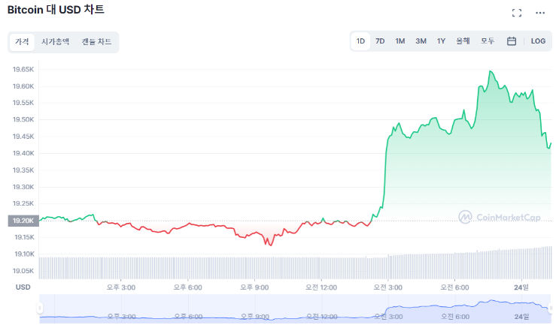Select the 7D time range

click(x=380, y=41)
